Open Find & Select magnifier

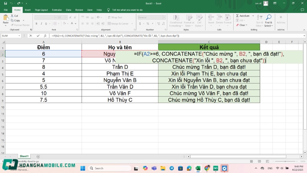[x=268, y=21]
